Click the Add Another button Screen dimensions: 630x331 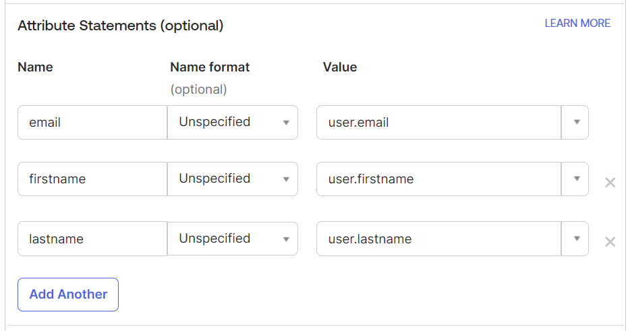(x=68, y=295)
